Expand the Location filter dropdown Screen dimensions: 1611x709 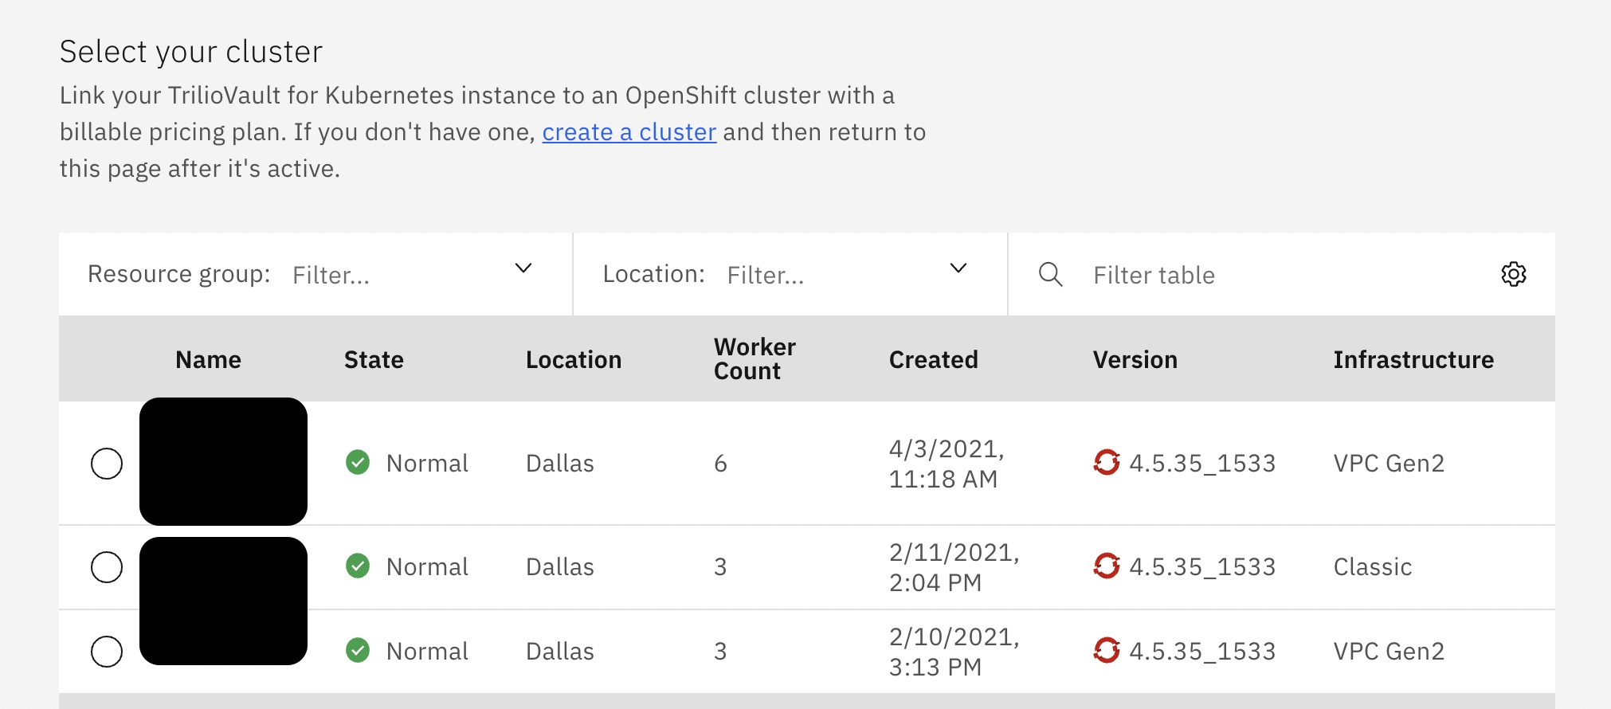(x=958, y=268)
